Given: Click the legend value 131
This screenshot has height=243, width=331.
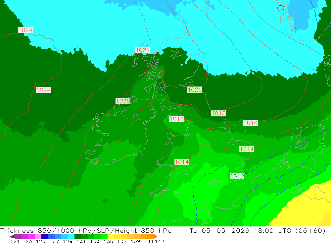Looking at the screenshot, I should tap(81, 241).
